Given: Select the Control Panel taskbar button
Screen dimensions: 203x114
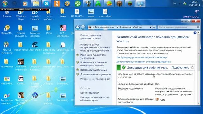Looking at the screenshot, I should [140, 3].
